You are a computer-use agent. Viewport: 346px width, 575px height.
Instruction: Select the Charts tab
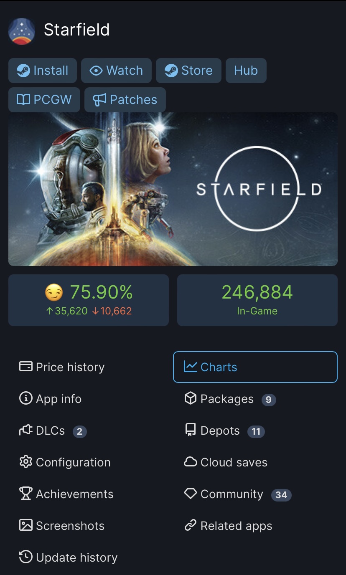click(255, 367)
